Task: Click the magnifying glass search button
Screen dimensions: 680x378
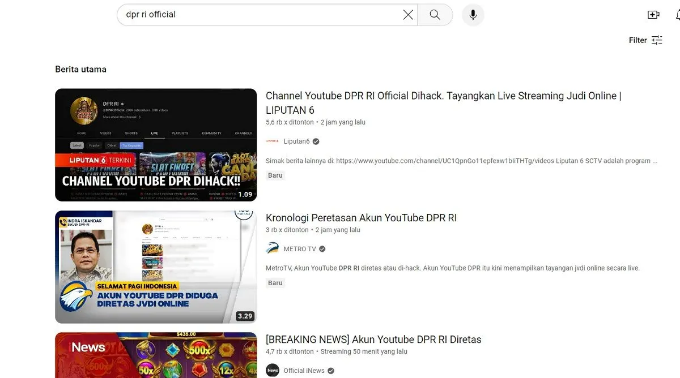Action: coord(435,15)
